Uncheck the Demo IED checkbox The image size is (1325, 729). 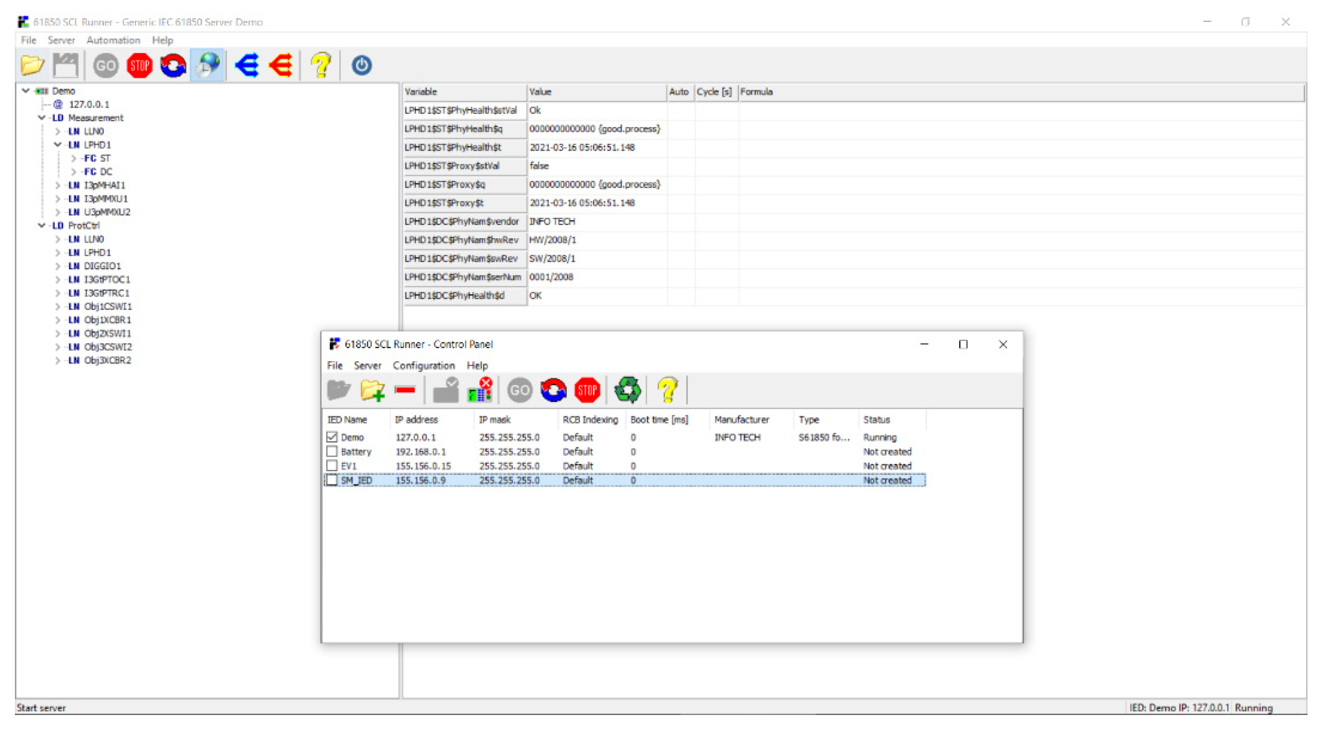[332, 437]
